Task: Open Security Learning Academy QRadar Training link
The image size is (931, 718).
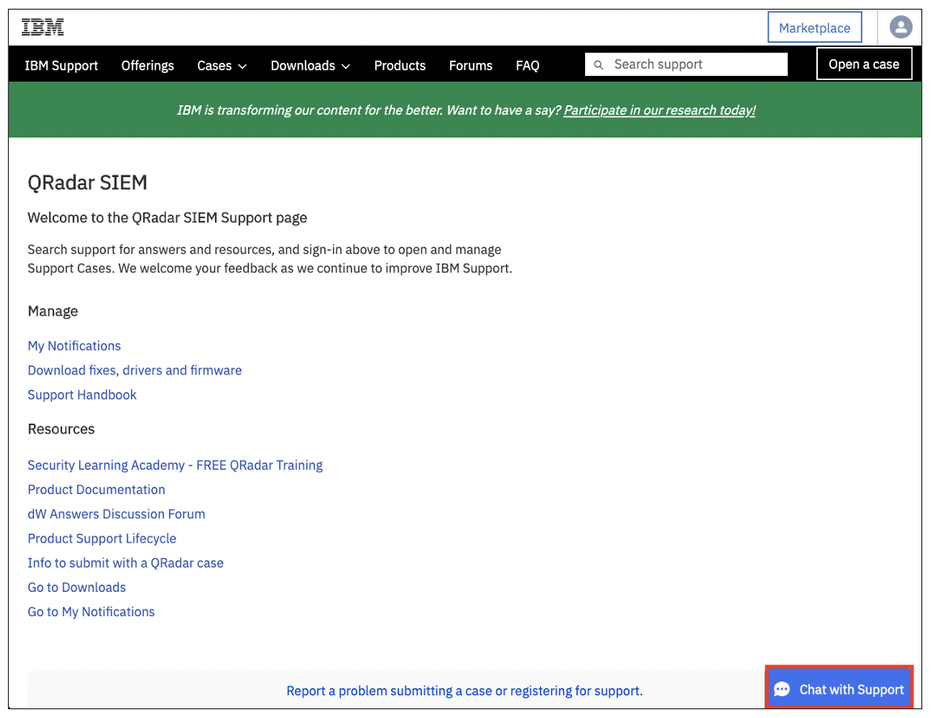Action: (175, 465)
